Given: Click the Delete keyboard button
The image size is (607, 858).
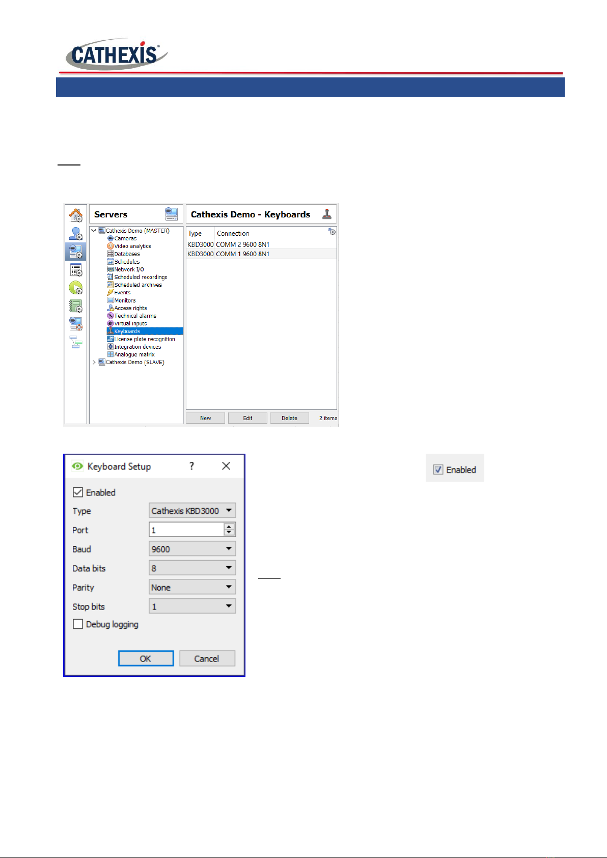Looking at the screenshot, I should pos(289,418).
